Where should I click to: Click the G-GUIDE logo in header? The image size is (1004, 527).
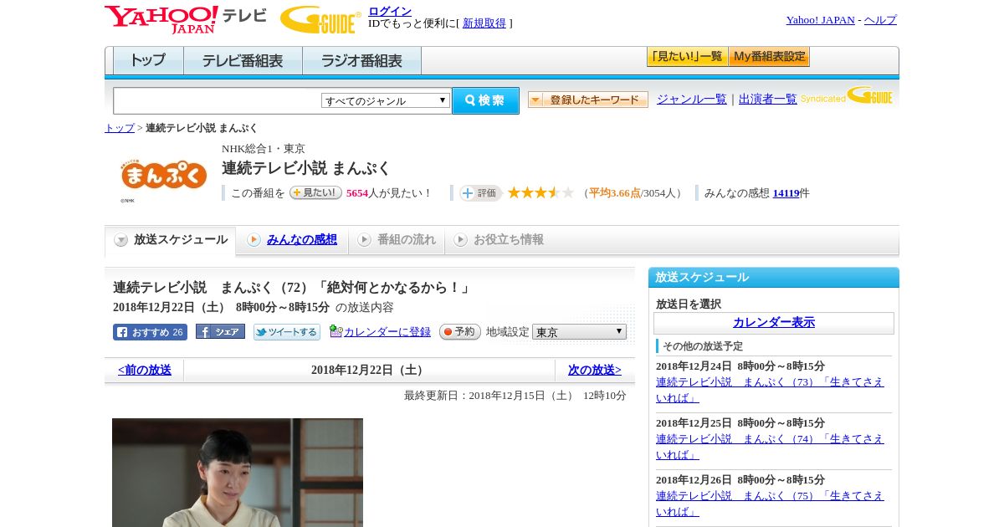[320, 19]
